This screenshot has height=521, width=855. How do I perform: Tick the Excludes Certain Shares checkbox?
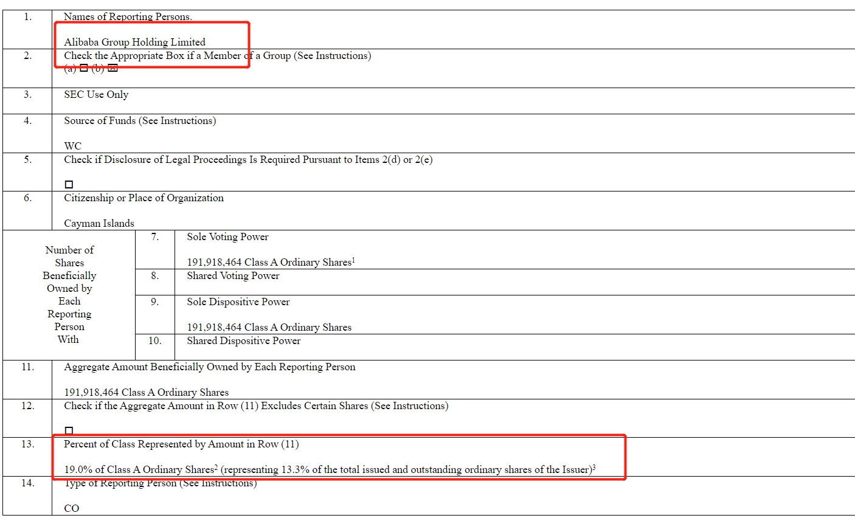(x=69, y=430)
